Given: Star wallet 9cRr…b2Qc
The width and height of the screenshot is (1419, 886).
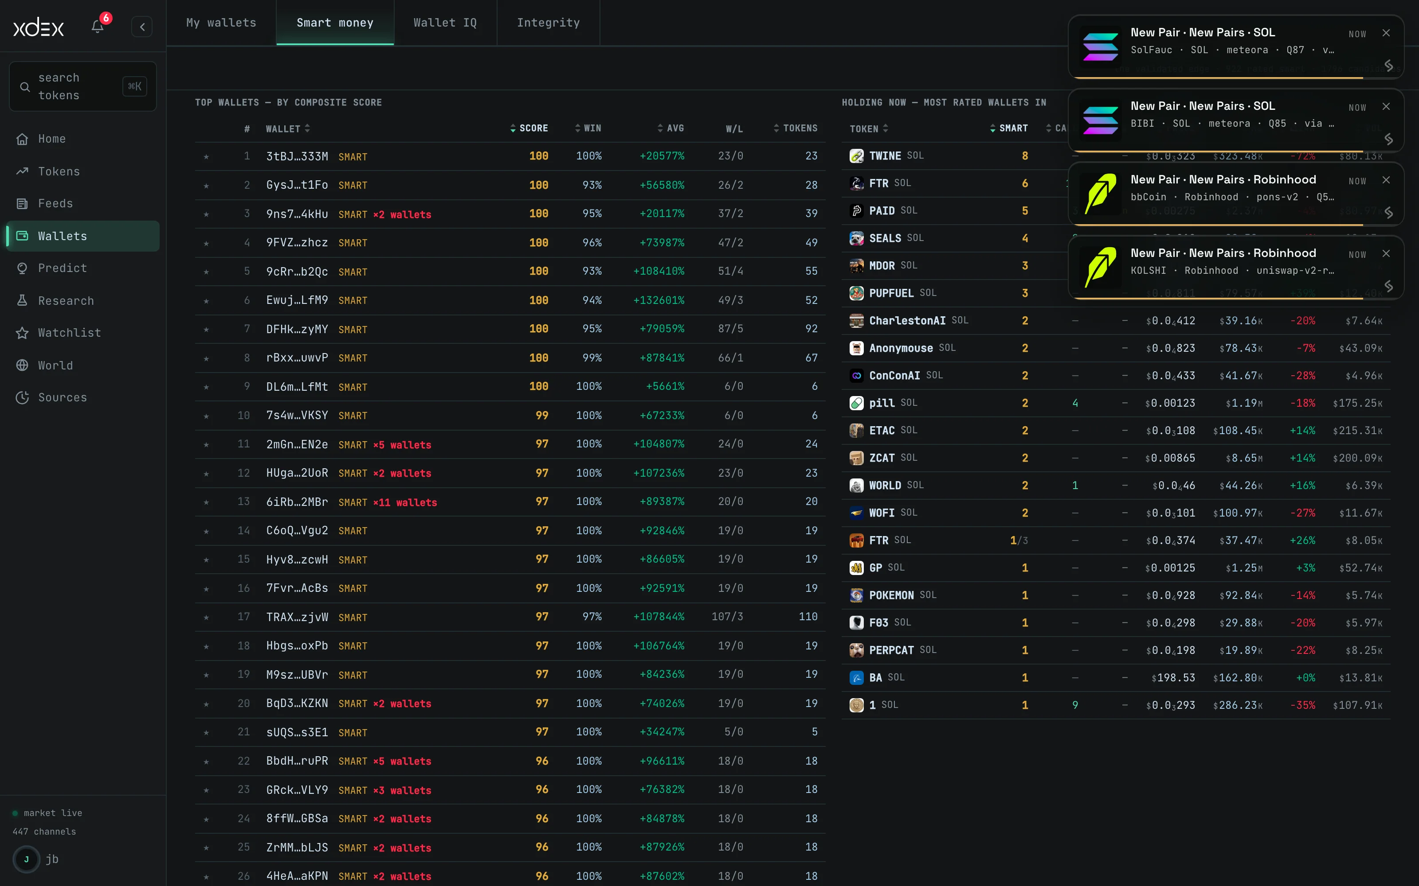Looking at the screenshot, I should pyautogui.click(x=206, y=272).
